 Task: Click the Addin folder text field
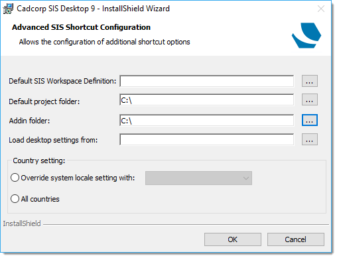coord(207,120)
